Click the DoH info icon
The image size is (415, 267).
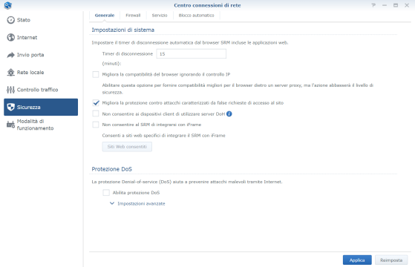click(x=229, y=114)
